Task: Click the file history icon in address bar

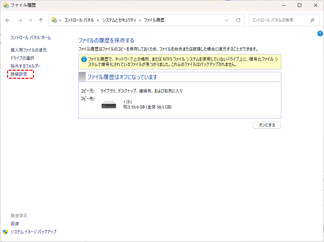Action: [x=54, y=20]
